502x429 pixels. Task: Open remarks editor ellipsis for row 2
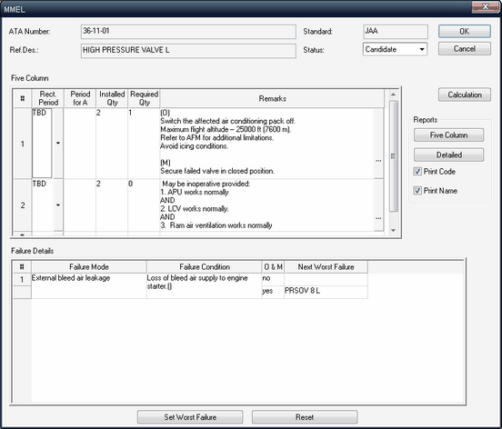[x=378, y=218]
